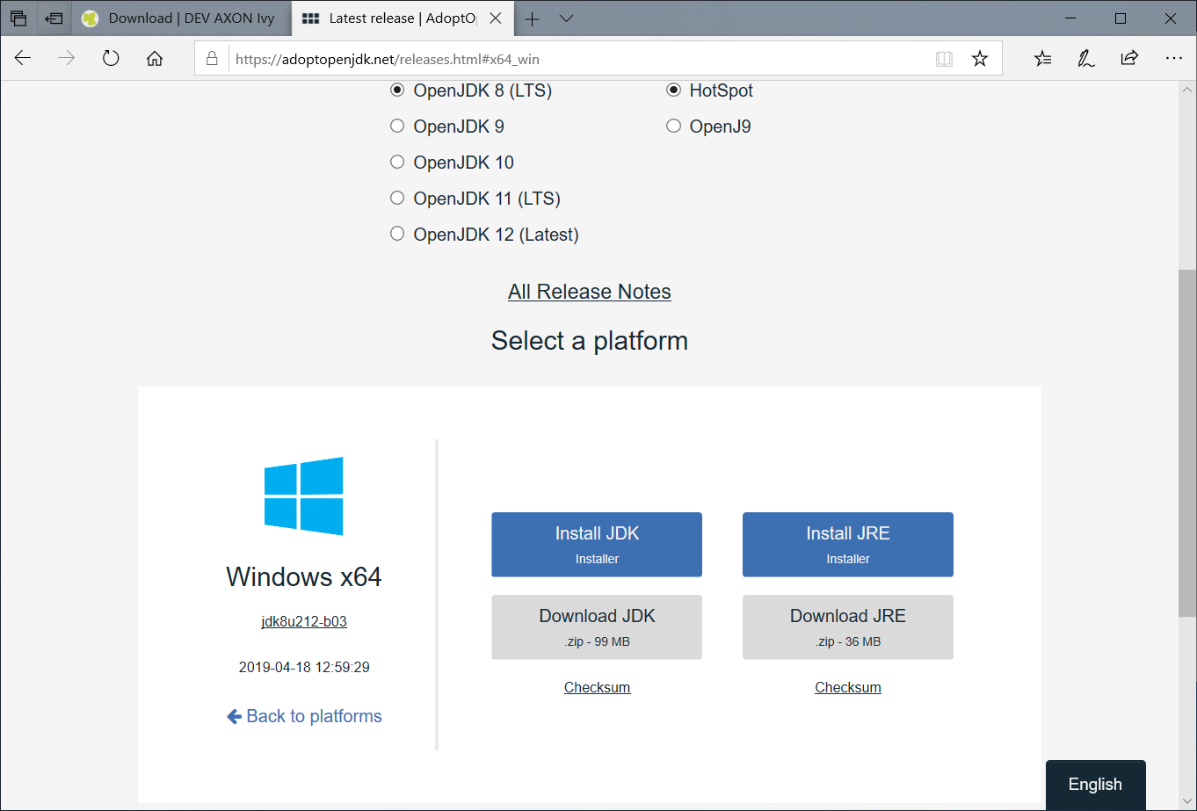
Task: Open Reading view book icon
Action: click(x=944, y=59)
